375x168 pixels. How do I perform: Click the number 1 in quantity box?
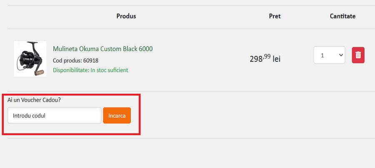[322, 55]
